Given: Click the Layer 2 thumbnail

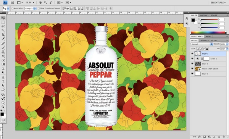Looking at the screenshot, I should [x=198, y=53].
